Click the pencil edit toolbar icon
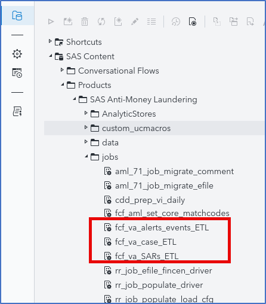This screenshot has width=266, height=304. pos(135,22)
